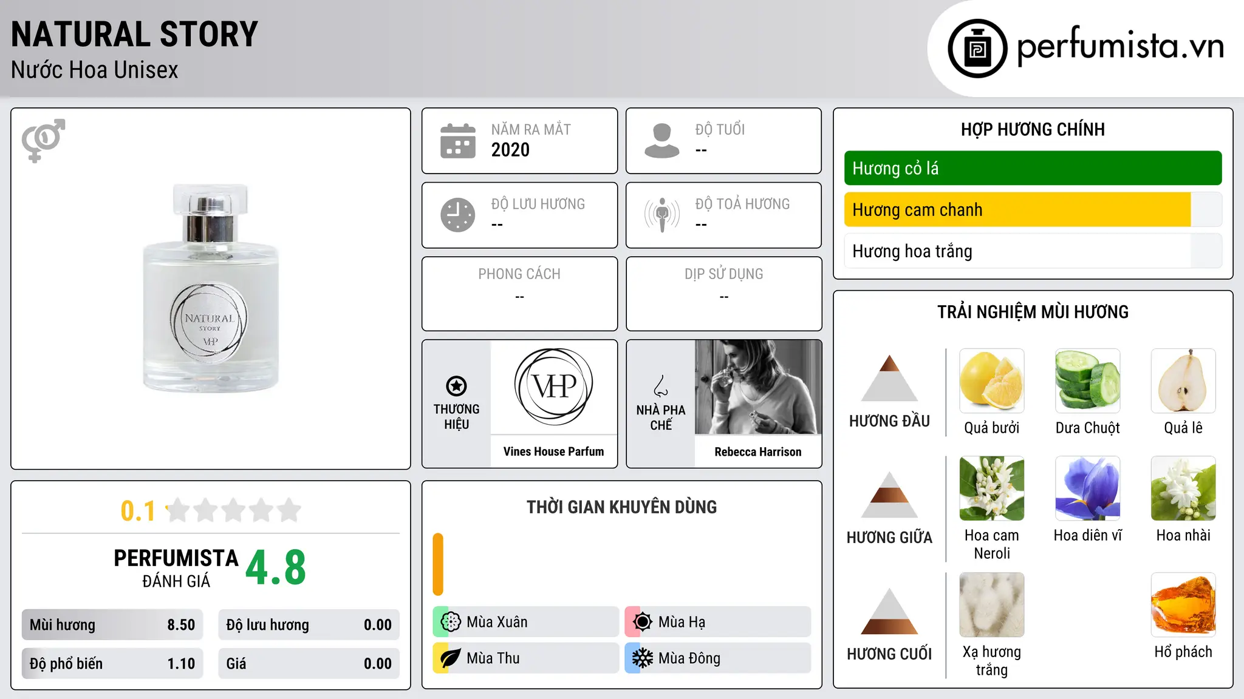
Task: Open the Dưa Chuột note image
Action: tap(1087, 381)
